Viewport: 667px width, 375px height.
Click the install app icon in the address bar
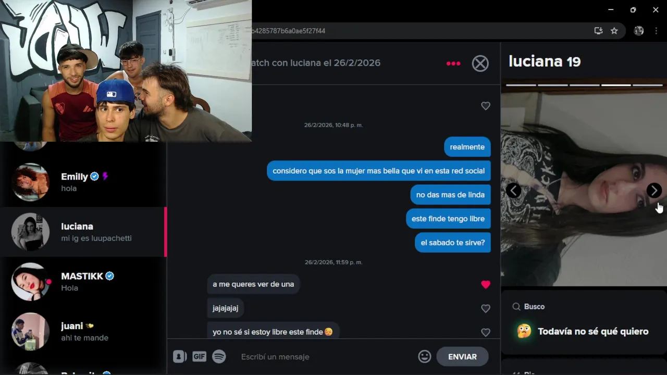(598, 31)
